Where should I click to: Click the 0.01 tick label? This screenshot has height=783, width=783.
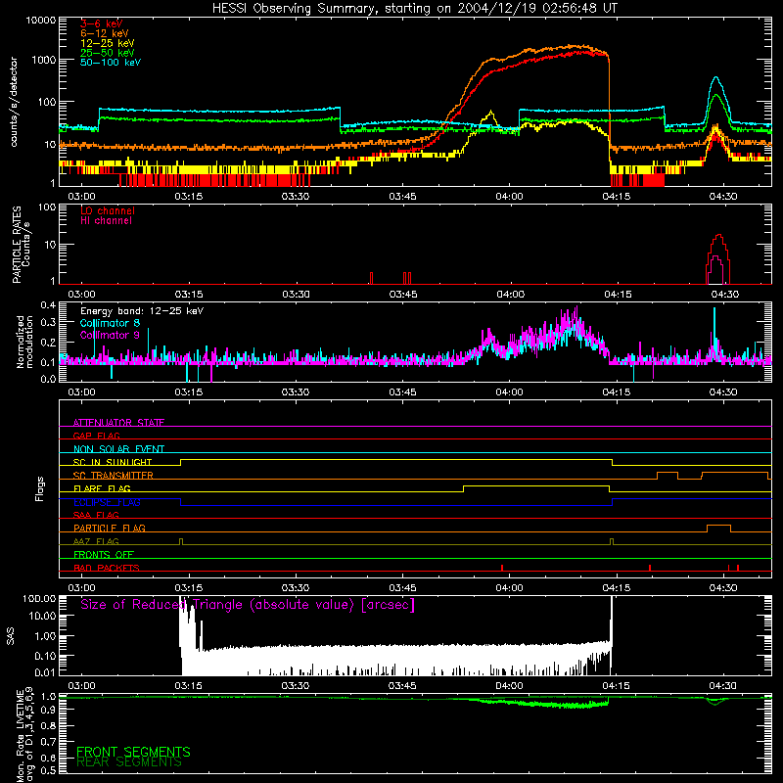(x=45, y=672)
